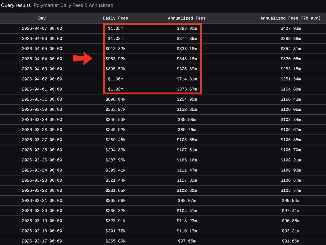Screen dimensions: 326x245
Task: Select the $105.65m annualized fees cell
Action: pyautogui.click(x=187, y=140)
